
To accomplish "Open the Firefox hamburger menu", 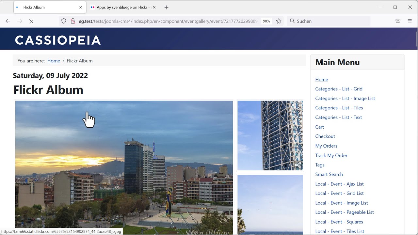I will [x=410, y=21].
